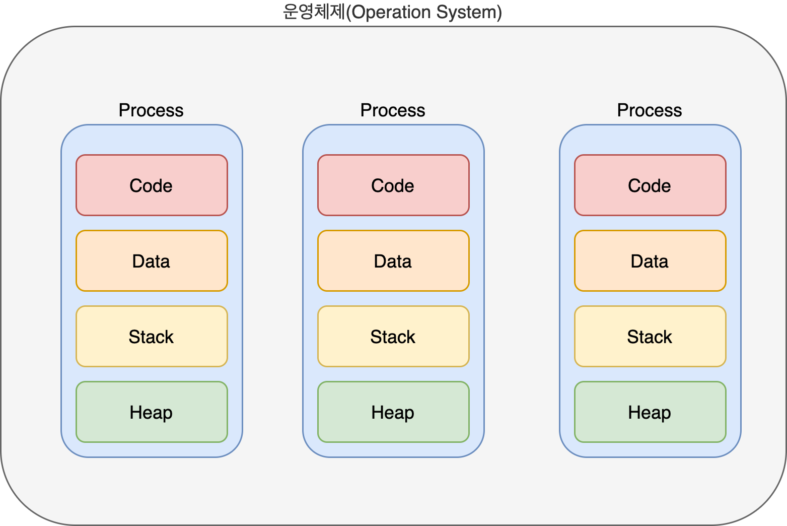Select the Heap block in the middle process
Viewport: 787px width, 526px height.
click(x=393, y=412)
